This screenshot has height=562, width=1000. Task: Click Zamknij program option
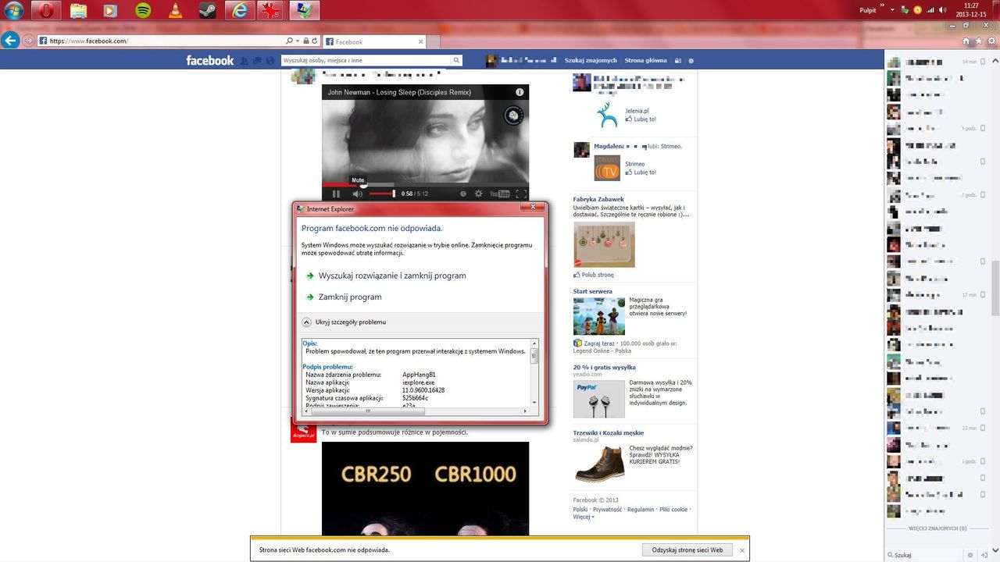(x=350, y=297)
